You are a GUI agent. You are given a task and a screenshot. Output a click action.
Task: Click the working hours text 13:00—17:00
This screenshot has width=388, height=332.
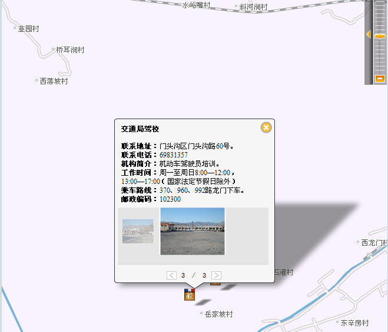point(141,182)
